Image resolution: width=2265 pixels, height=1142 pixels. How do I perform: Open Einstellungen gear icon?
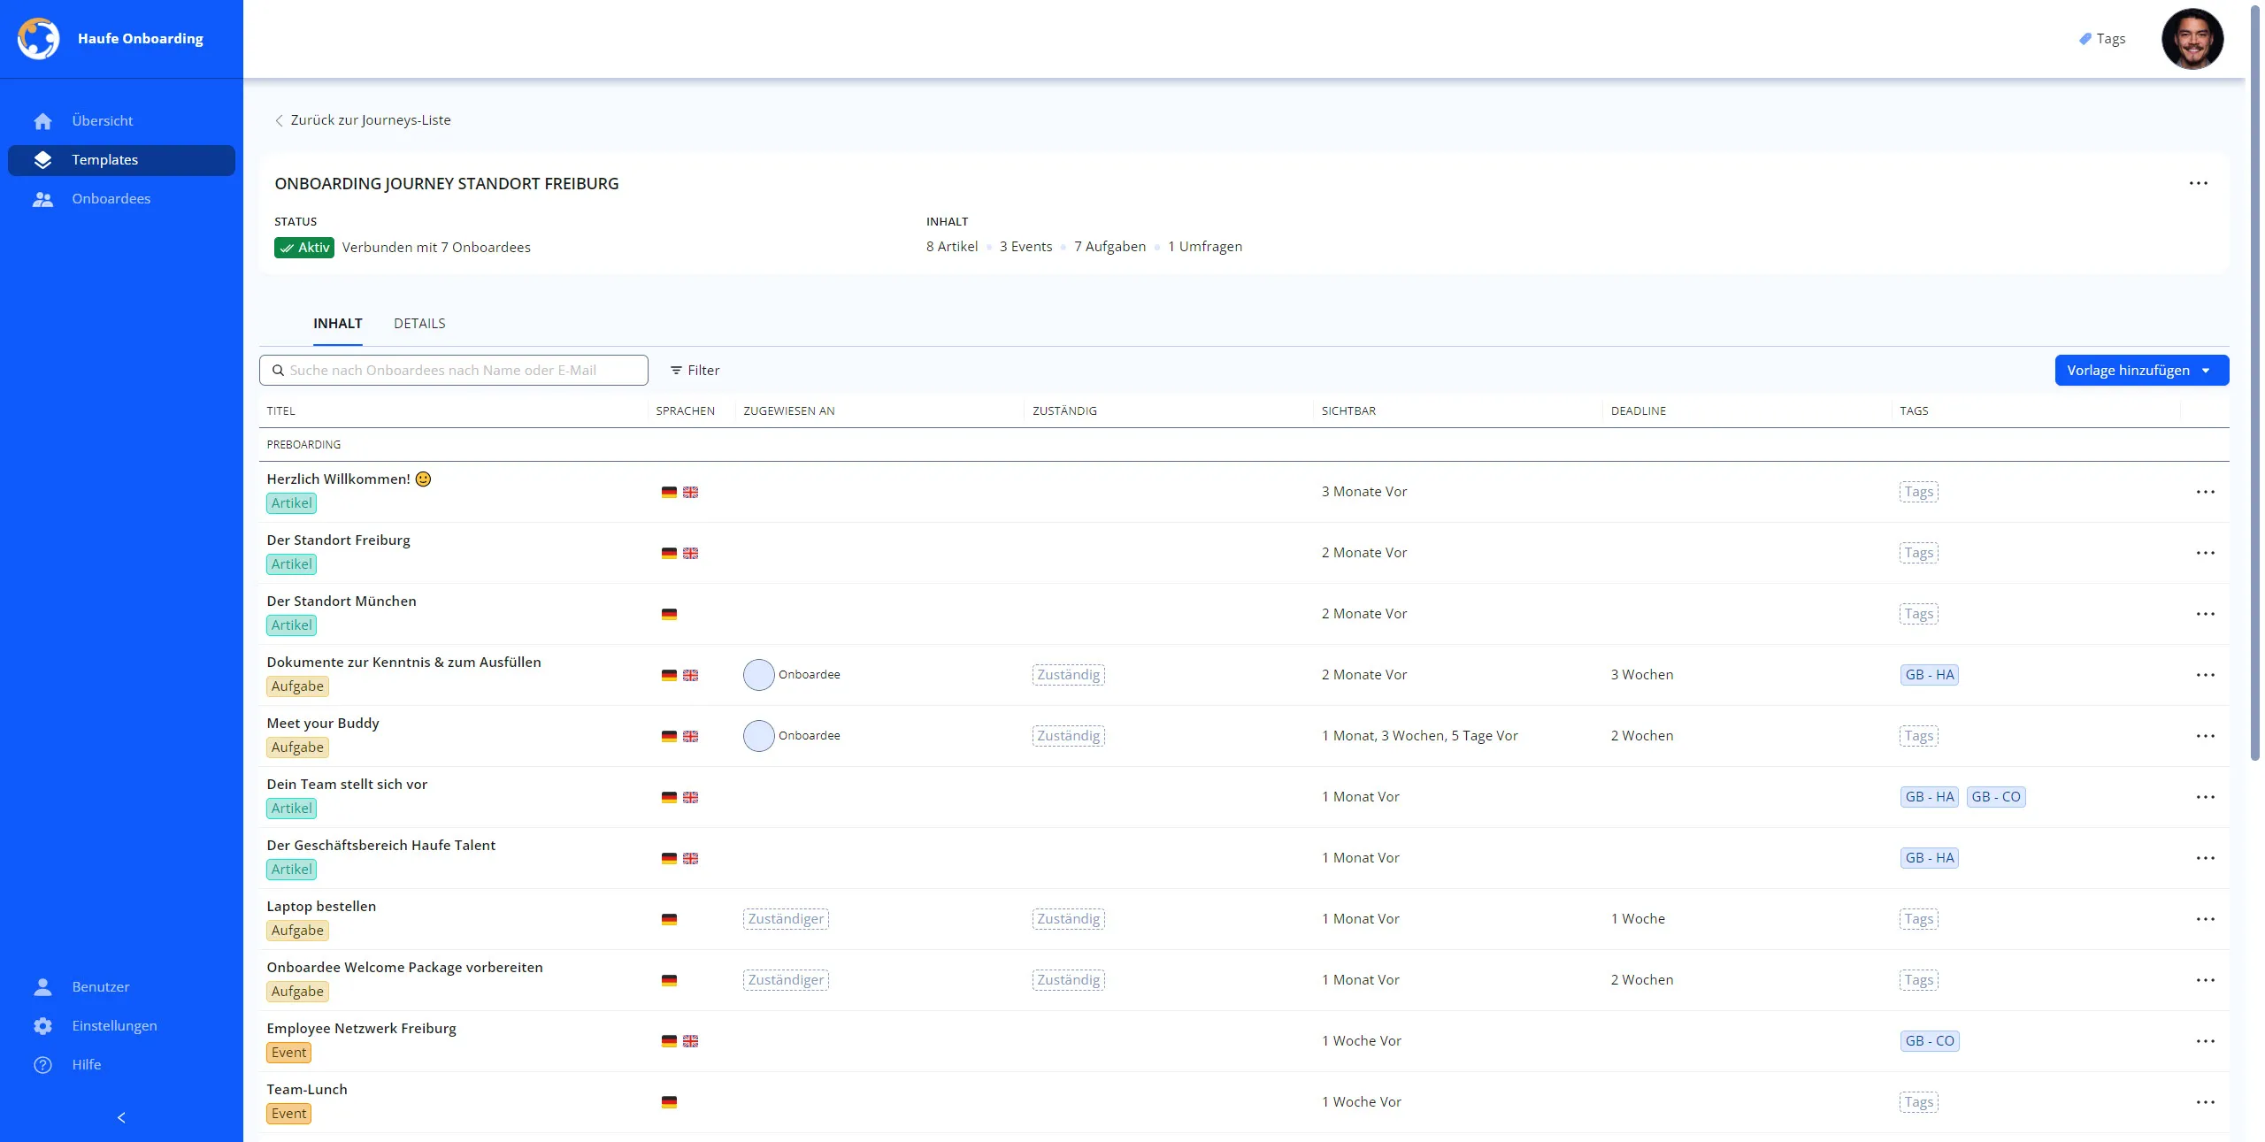(42, 1026)
